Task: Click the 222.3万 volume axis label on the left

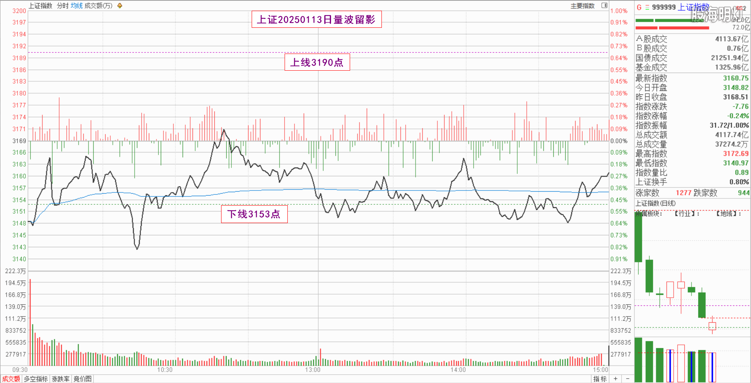Action: pyautogui.click(x=15, y=271)
